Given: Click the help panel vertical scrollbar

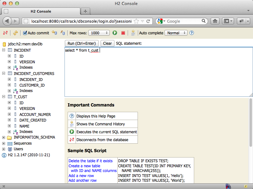Looking at the screenshot, I should [250, 123].
